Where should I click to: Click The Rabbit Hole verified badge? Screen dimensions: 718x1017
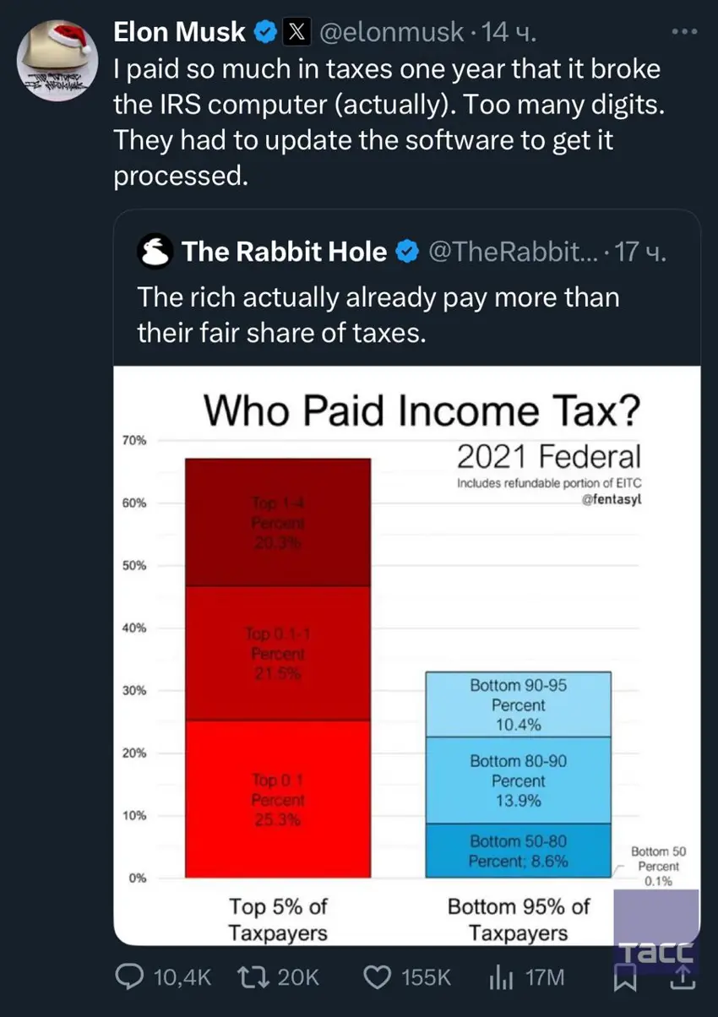[x=408, y=252]
